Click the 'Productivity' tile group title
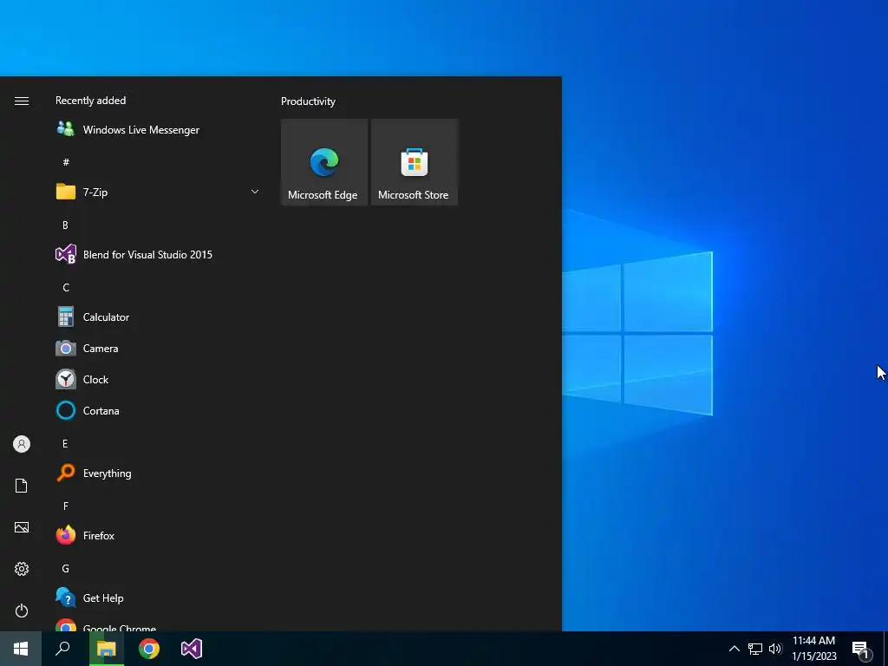This screenshot has width=888, height=666. tap(308, 101)
